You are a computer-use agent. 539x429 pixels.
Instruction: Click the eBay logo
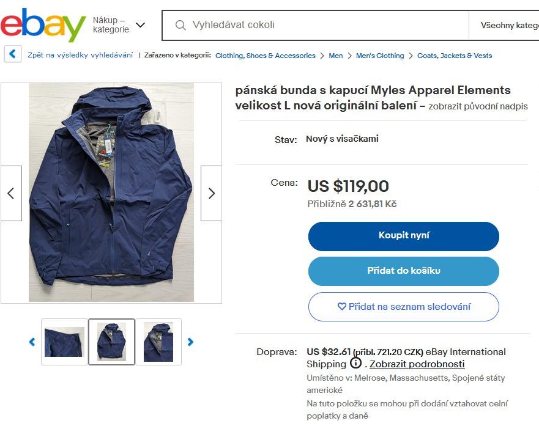(42, 23)
